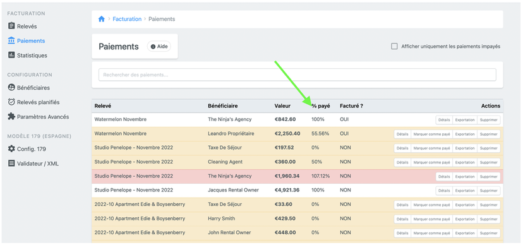523x245 pixels.
Task: Export the Cleaning Agent payment
Action: click(465, 162)
